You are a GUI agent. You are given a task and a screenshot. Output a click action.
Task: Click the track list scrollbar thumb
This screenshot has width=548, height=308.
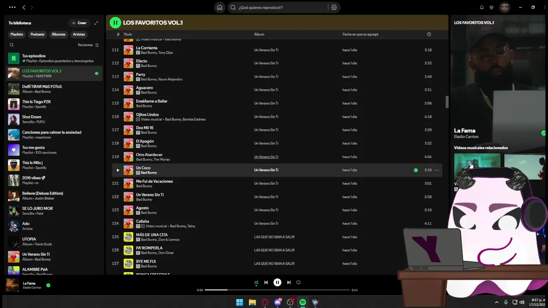click(x=447, y=102)
